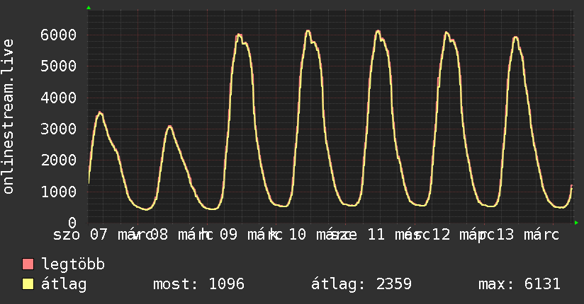Click the 11 márc date label
The height and width of the screenshot is (304, 584).
(x=399, y=235)
